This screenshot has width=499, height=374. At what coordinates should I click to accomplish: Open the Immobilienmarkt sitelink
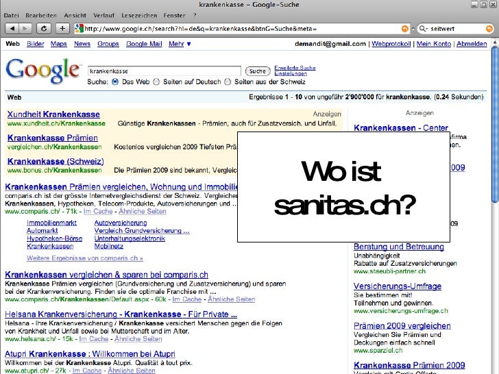click(x=51, y=223)
